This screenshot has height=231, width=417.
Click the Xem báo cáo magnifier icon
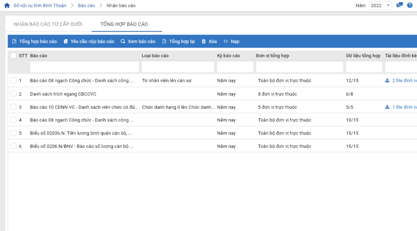click(x=123, y=42)
